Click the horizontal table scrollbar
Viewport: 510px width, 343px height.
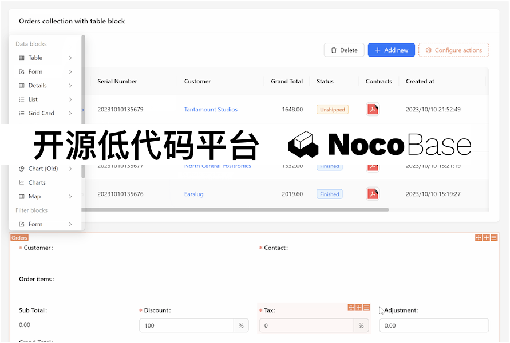click(235, 209)
